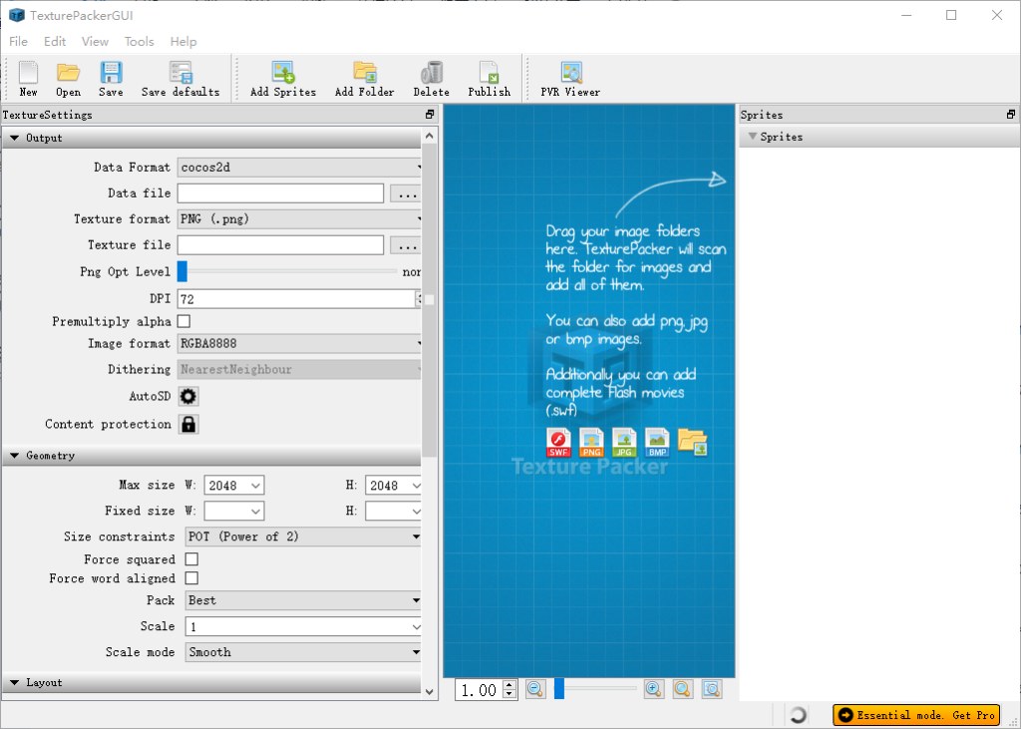This screenshot has width=1021, height=729.
Task: Click Save defaults toolbar icon
Action: pos(180,78)
